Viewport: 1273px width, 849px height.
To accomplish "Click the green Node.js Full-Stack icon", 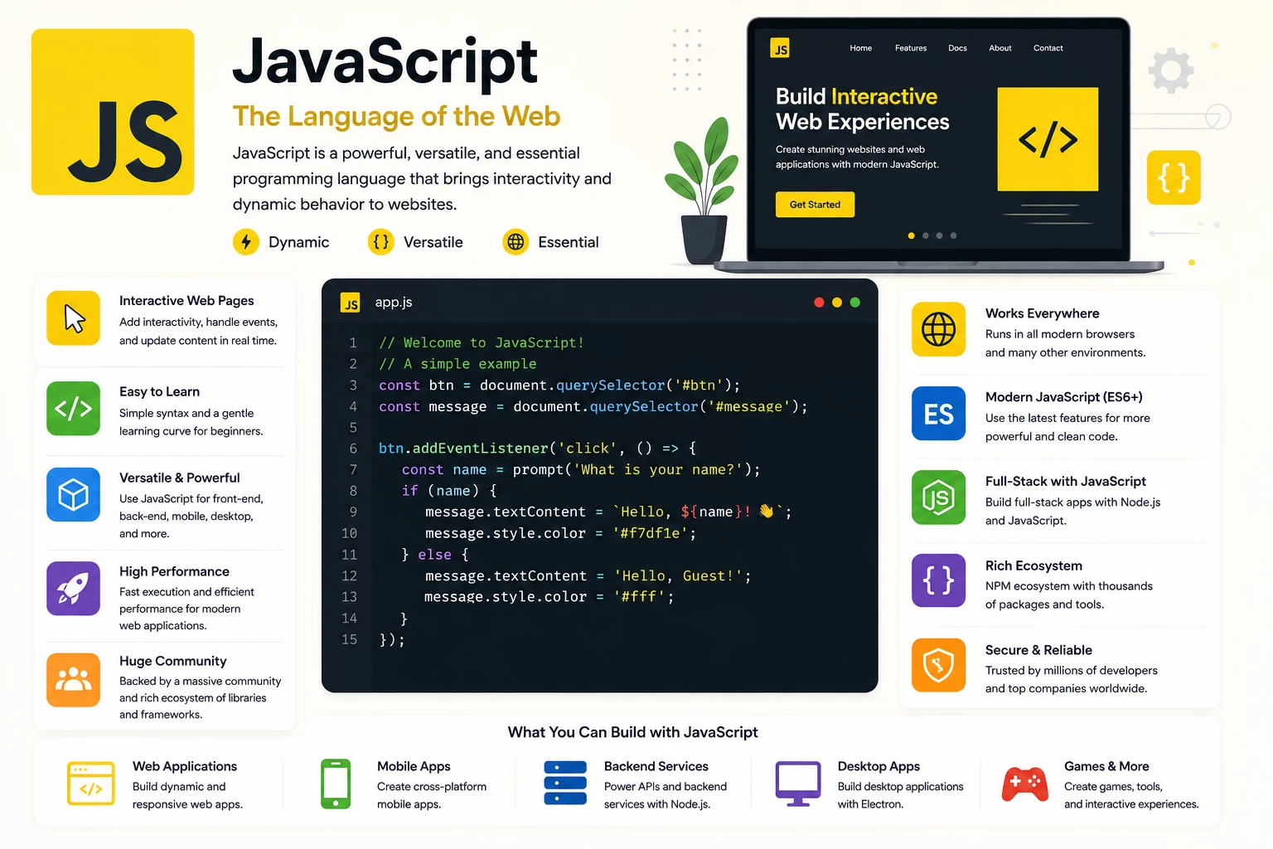I will [x=939, y=497].
